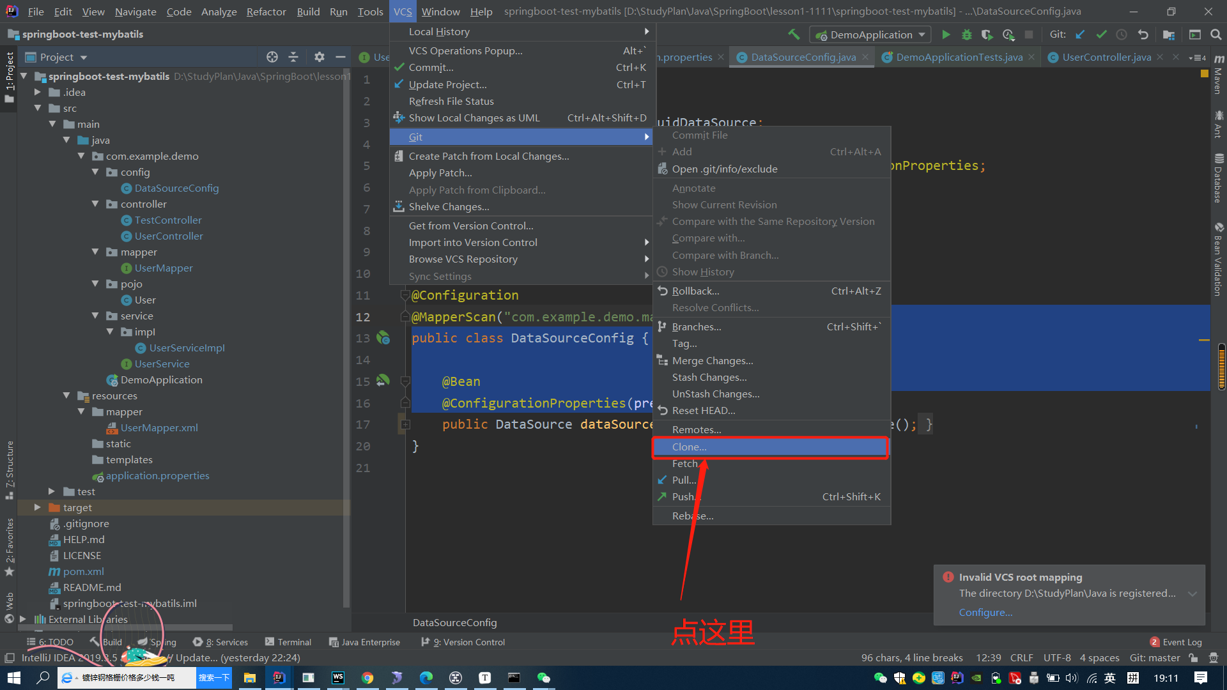Click the Git update project arrow icon
Screen dimensions: 1227x690
[1081, 34]
